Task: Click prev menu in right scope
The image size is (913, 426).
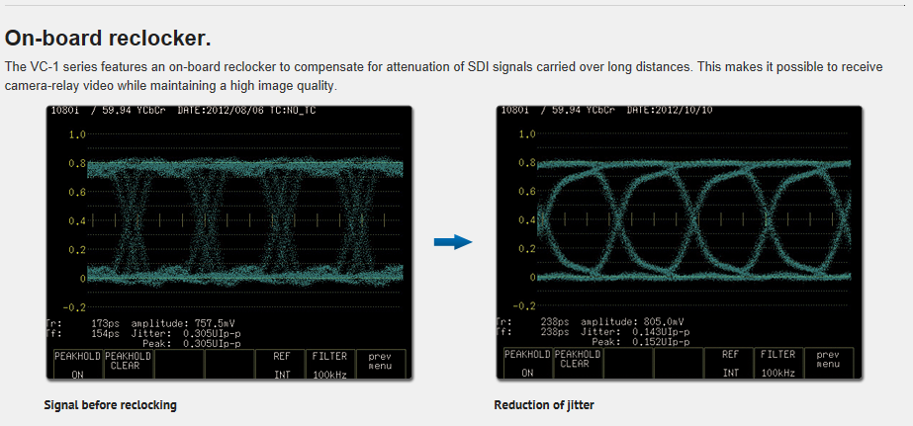Action: [828, 363]
